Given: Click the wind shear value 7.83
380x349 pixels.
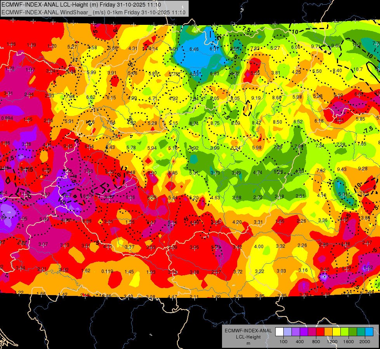Looking at the screenshot, I should pos(255,48).
